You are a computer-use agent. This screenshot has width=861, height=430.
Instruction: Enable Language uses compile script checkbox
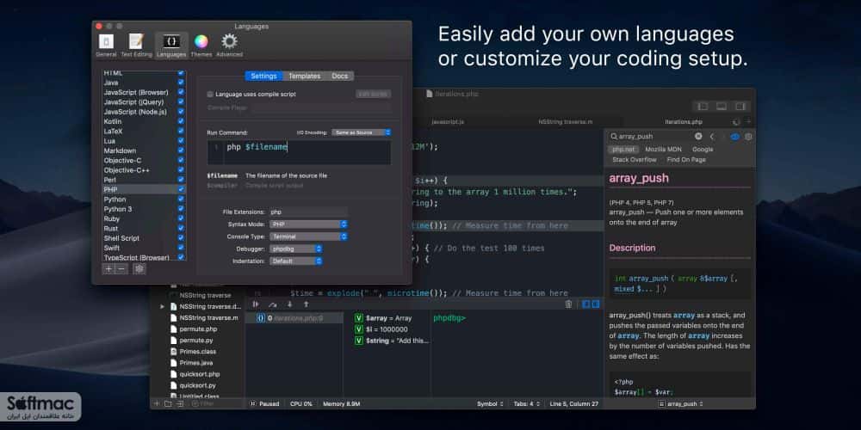pos(210,95)
